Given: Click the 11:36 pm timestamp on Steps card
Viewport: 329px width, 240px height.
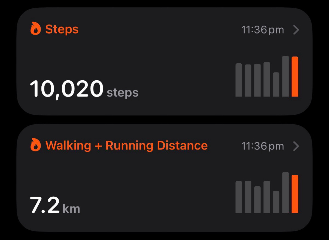Looking at the screenshot, I should (262, 30).
